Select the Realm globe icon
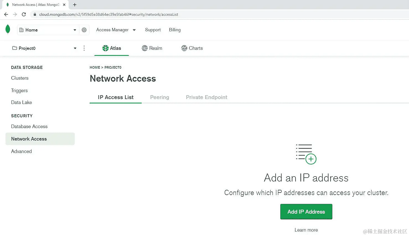 (x=144, y=48)
